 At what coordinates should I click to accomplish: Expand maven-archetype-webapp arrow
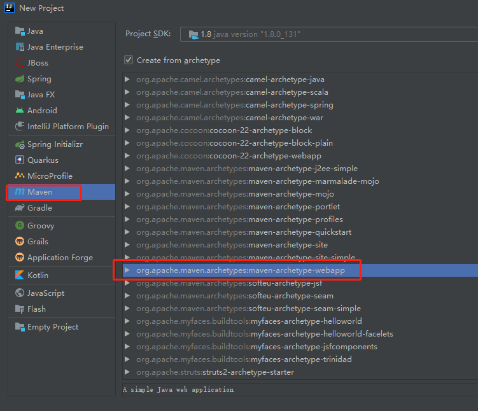127,270
